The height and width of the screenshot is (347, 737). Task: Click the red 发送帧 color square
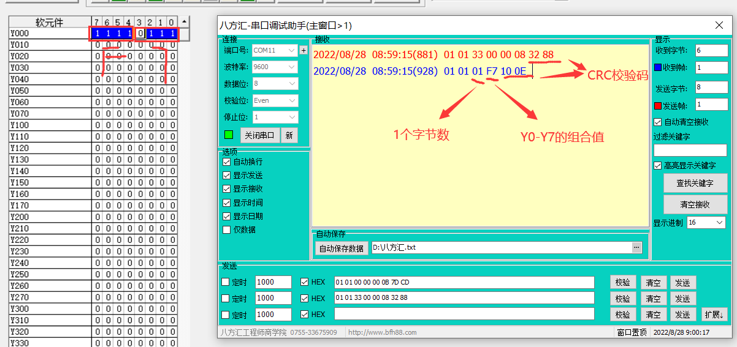pyautogui.click(x=658, y=105)
